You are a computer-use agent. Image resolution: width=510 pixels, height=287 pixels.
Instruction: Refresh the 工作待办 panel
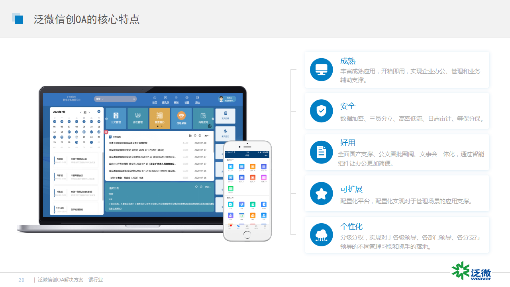195,136
